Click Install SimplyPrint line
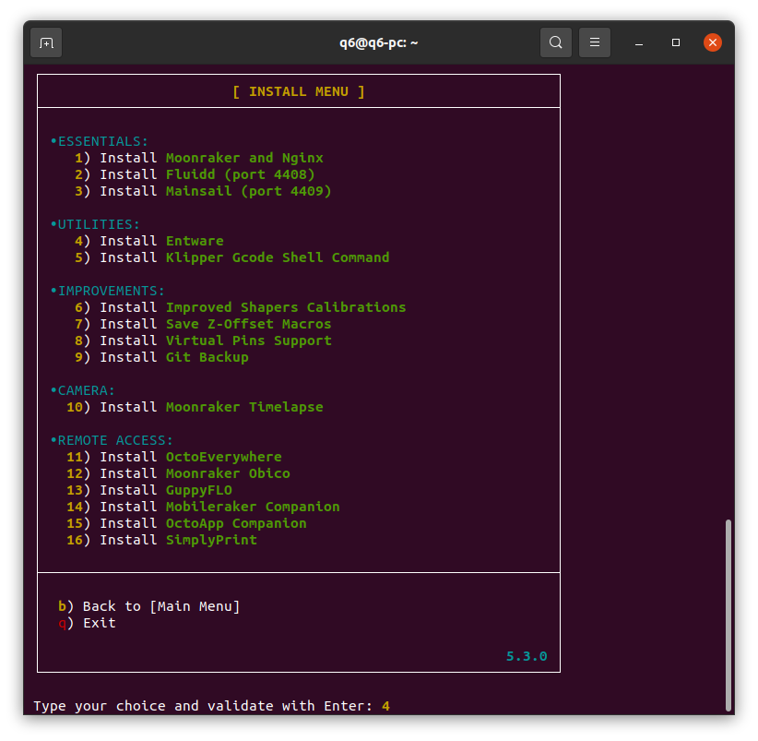The height and width of the screenshot is (741, 758). click(x=161, y=540)
